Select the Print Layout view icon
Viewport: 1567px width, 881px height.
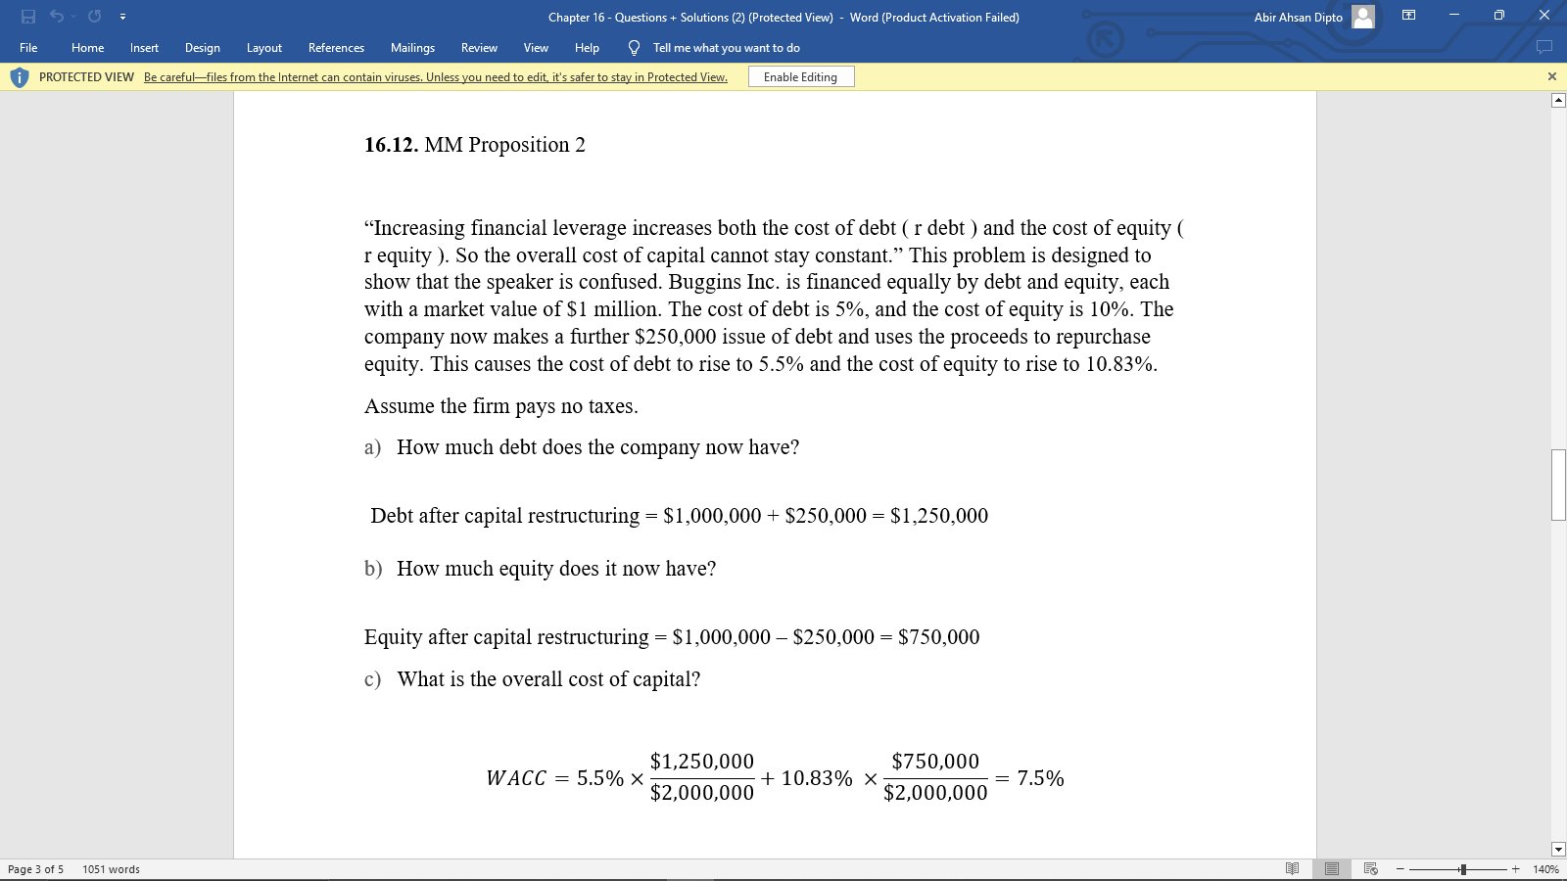click(1330, 868)
